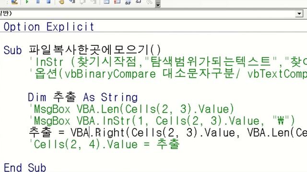Image resolution: width=307 pixels, height=172 pixels.
Task: Click the 'MsgBox VBA.InStr comment line
Action: (162, 120)
